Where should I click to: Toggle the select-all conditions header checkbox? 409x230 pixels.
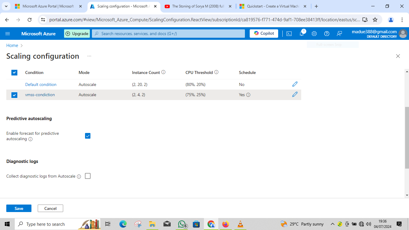[x=14, y=72]
